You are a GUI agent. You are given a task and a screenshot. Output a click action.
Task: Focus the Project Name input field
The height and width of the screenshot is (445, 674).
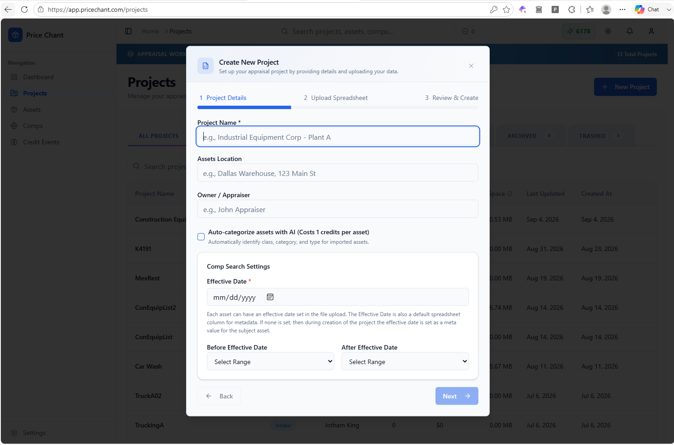338,137
